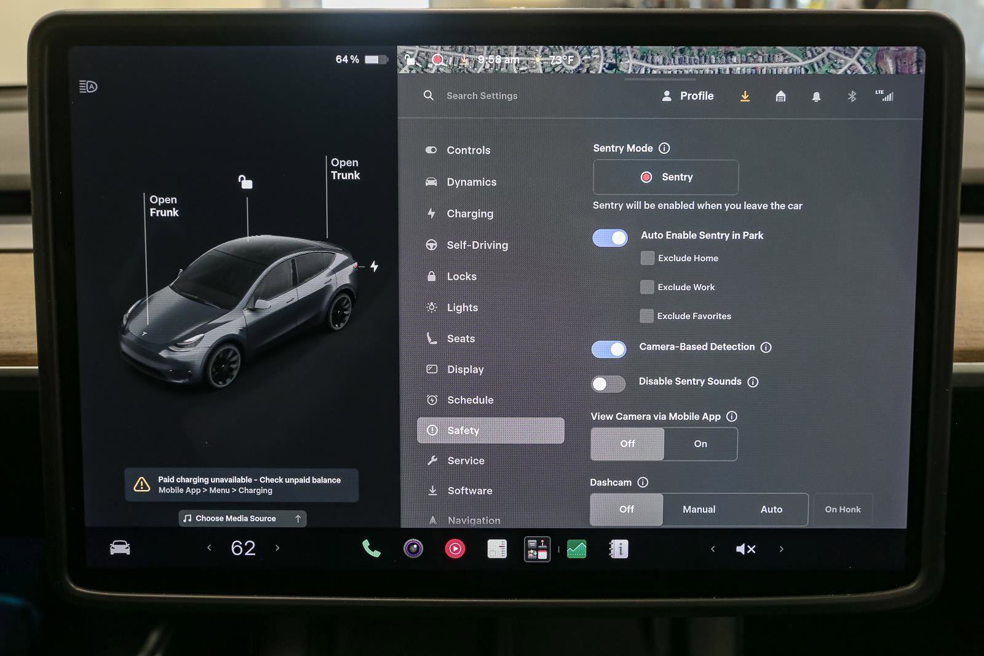
Task: Open the HomeLink garage icon
Action: (x=780, y=96)
